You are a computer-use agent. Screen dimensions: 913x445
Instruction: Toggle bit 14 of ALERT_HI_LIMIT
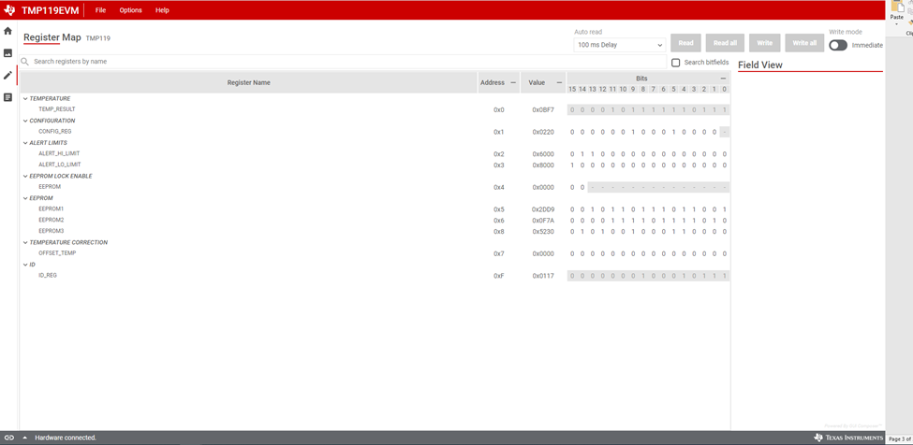(582, 154)
